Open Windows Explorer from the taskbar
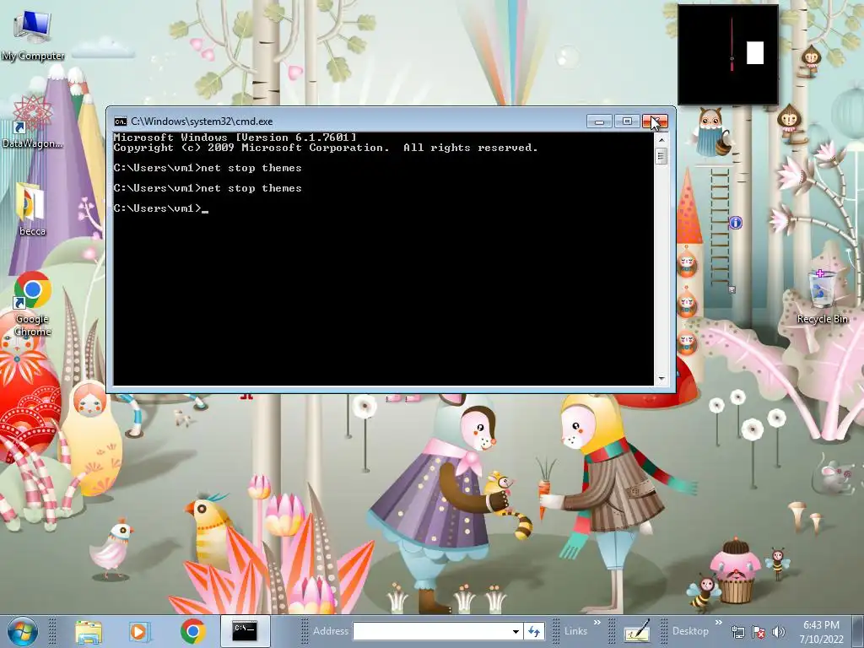The height and width of the screenshot is (648, 864). point(89,631)
